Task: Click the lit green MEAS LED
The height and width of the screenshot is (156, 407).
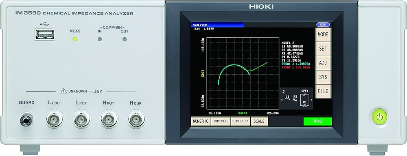Action: coord(75,39)
